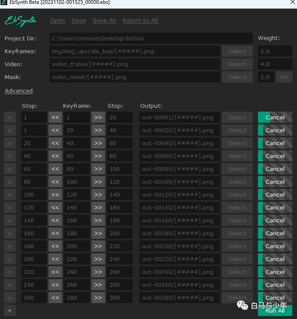Click >> arrow next to keyframe 1
This screenshot has height=319, width=297.
(98, 117)
